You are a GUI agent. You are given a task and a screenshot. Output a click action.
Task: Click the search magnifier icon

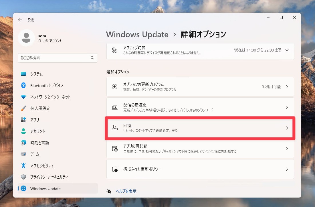pyautogui.click(x=92, y=58)
